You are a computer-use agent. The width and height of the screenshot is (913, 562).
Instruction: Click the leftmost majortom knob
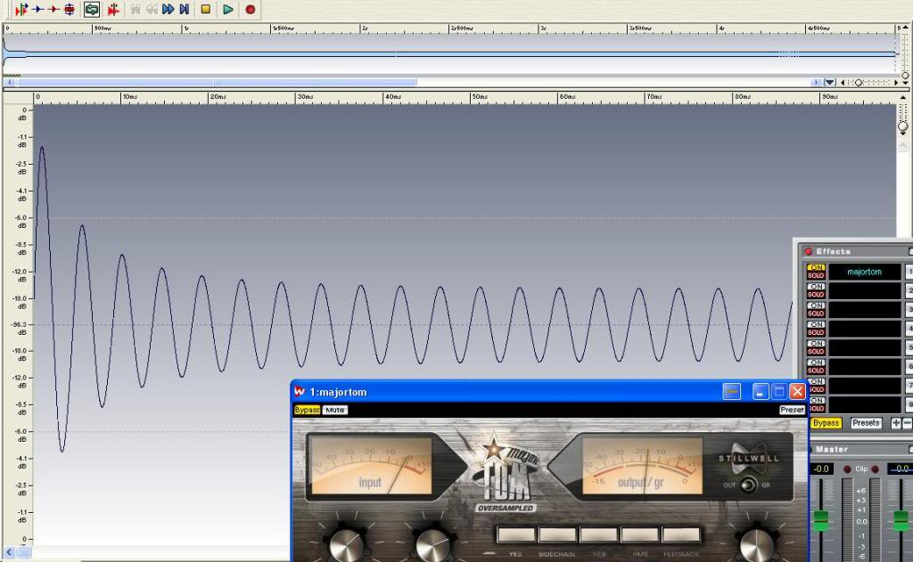(347, 544)
